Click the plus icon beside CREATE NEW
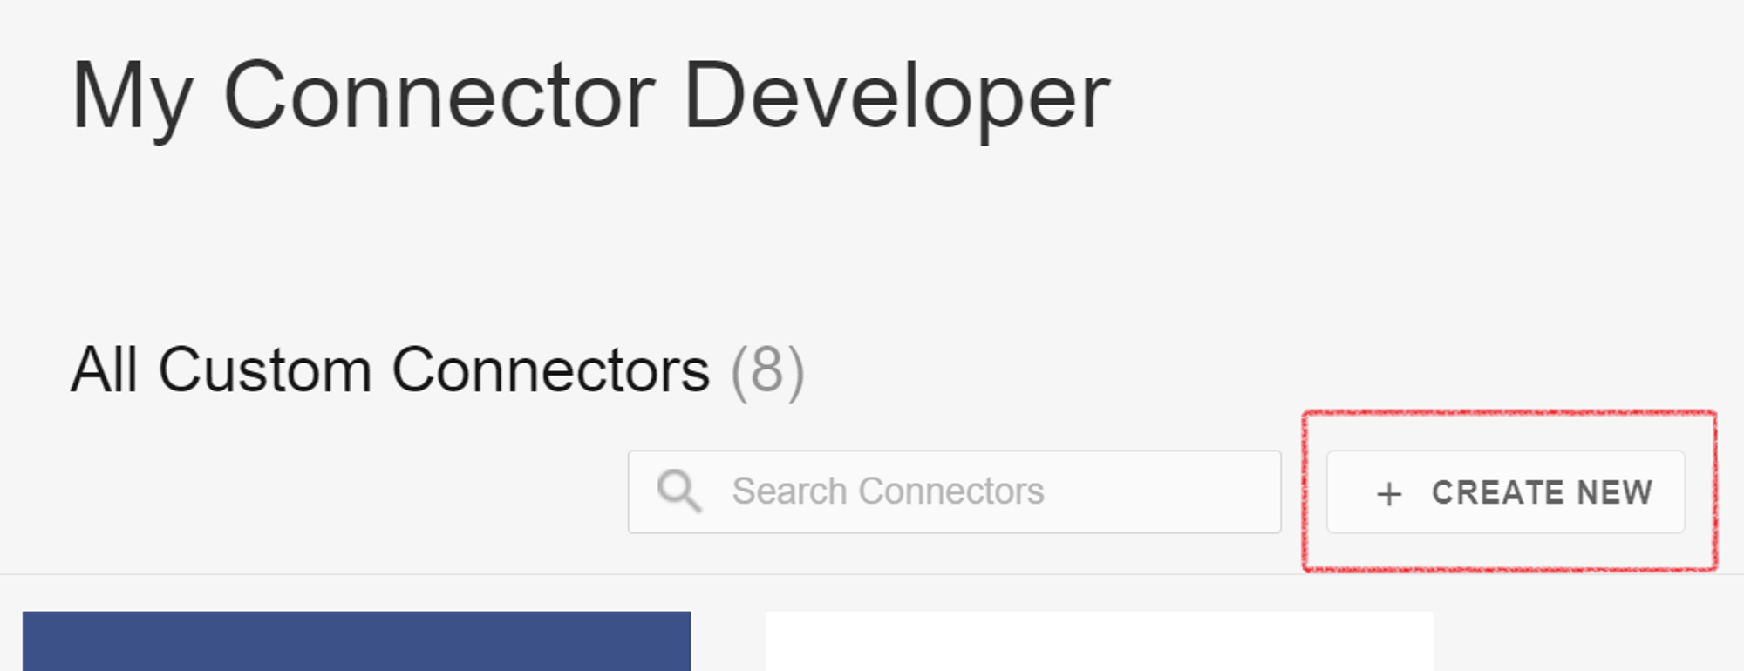Viewport: 1744px width, 671px height. [1389, 494]
